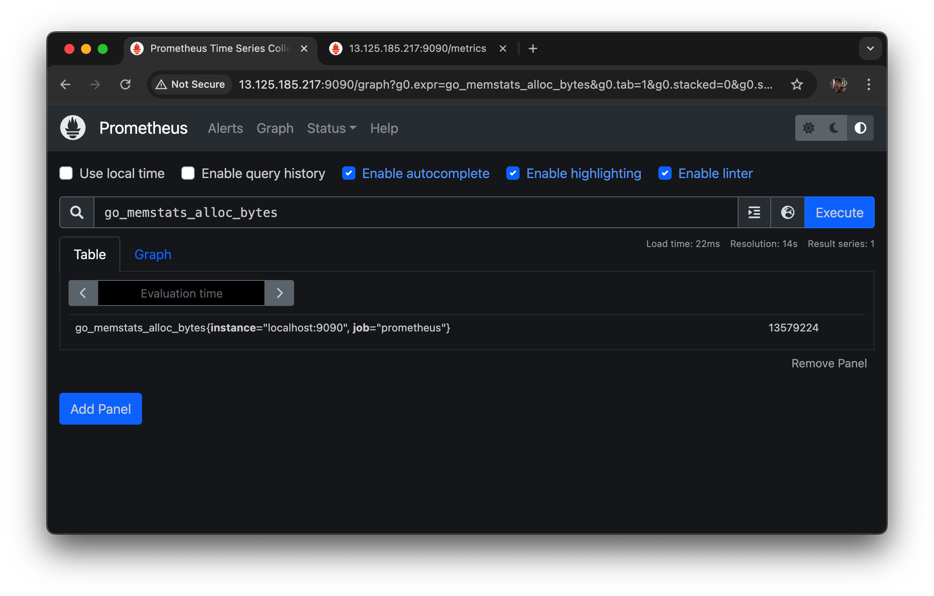Bookmark page with star icon
This screenshot has height=596, width=934.
pyautogui.click(x=797, y=84)
